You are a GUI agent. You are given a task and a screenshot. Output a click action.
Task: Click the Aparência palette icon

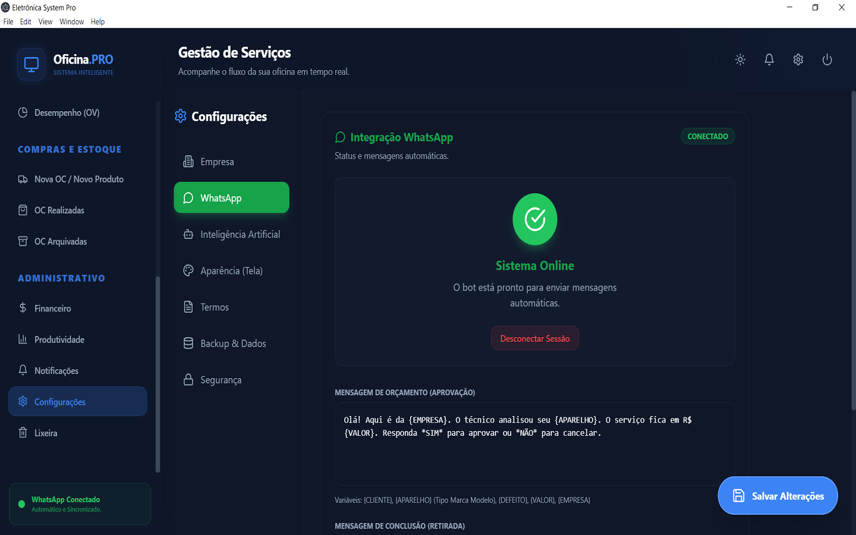tap(188, 270)
